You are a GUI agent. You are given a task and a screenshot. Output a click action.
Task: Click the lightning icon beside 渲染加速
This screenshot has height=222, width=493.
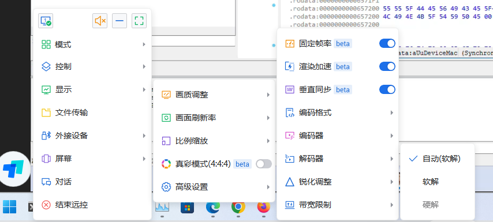click(x=290, y=66)
